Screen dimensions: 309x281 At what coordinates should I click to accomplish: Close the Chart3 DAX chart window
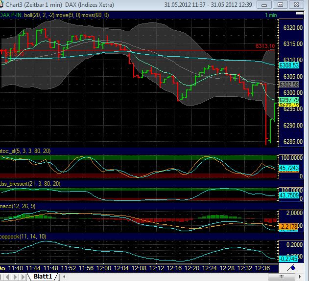tap(297, 5)
